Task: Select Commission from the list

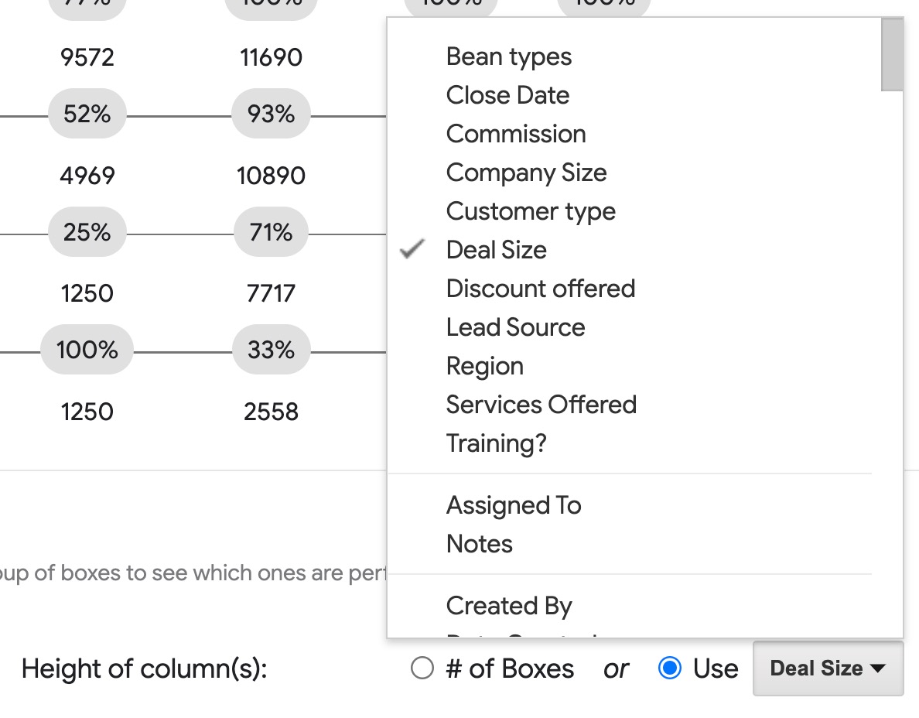Action: 515,134
